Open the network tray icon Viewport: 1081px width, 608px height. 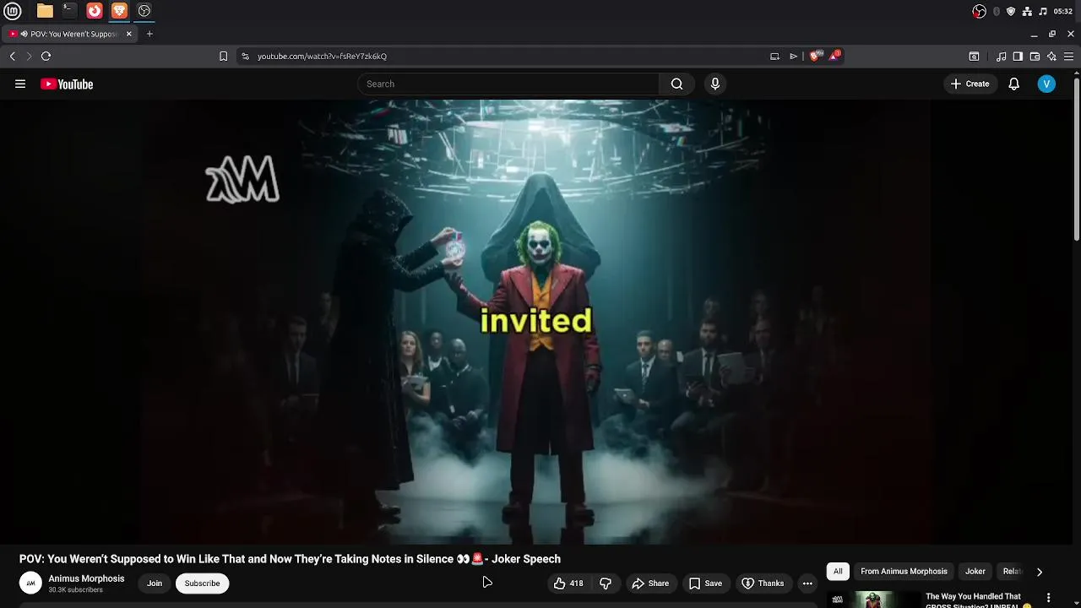(1027, 11)
